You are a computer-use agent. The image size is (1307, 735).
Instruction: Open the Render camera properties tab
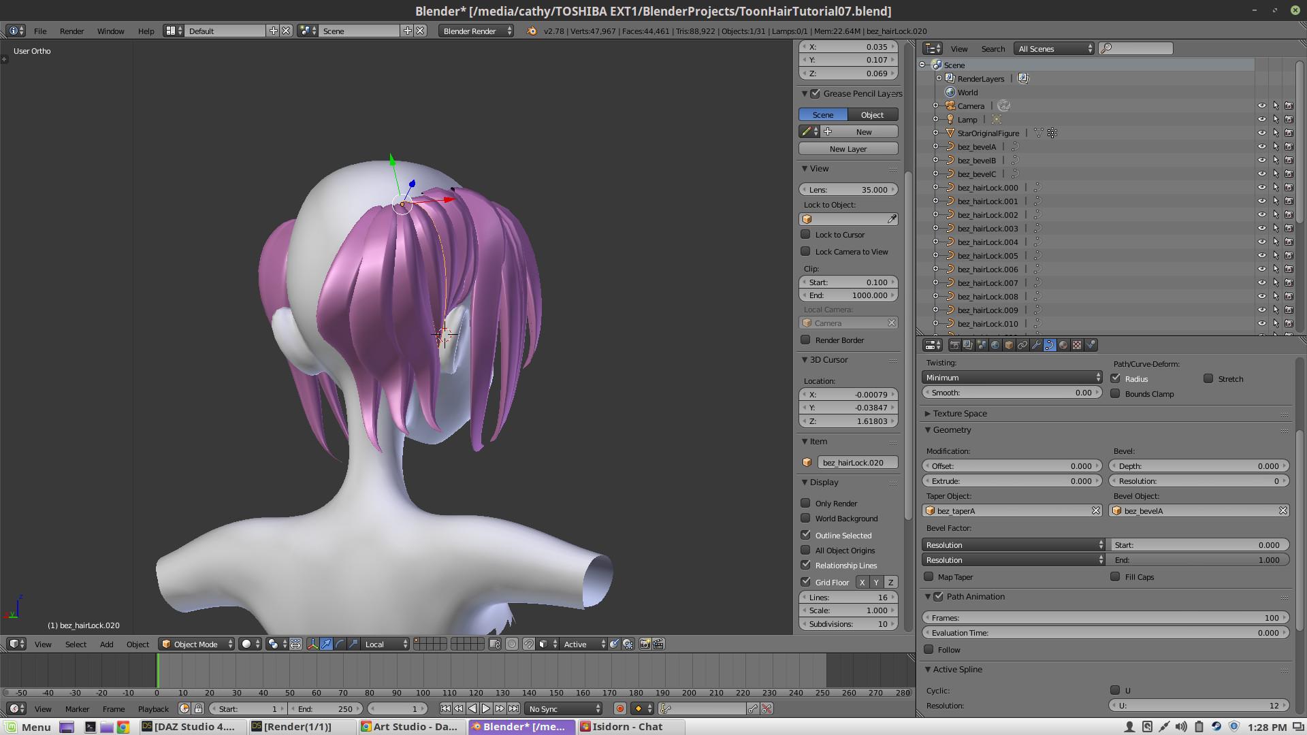pyautogui.click(x=954, y=345)
